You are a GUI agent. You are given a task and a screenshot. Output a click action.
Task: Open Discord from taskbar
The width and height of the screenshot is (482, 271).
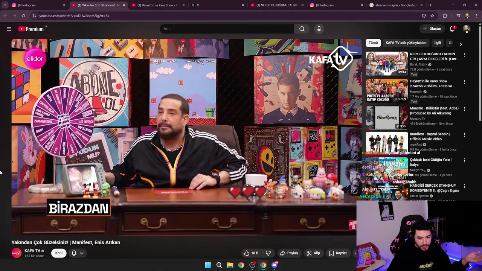pyautogui.click(x=275, y=265)
